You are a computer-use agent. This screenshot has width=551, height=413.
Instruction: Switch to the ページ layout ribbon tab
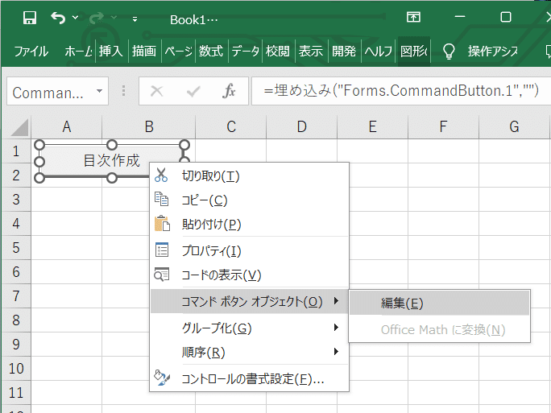coord(178,52)
